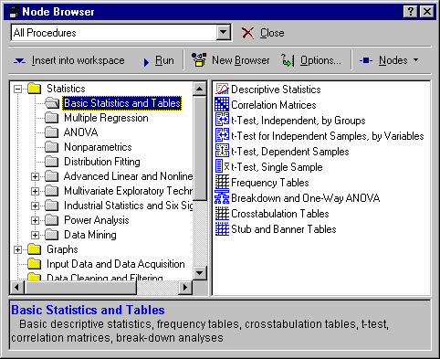The image size is (440, 359).
Task: Click the Insert into workspace label
Action: (79, 60)
